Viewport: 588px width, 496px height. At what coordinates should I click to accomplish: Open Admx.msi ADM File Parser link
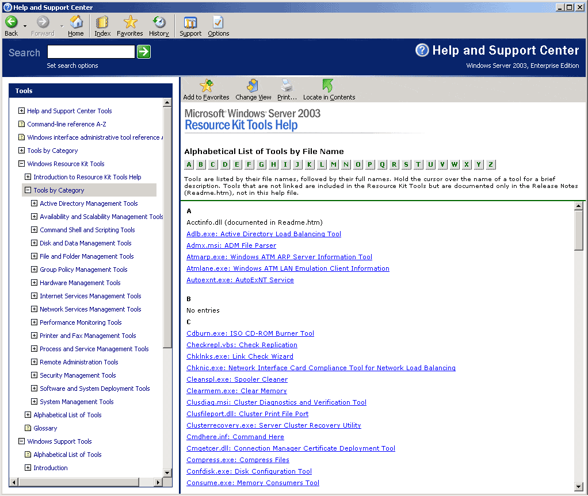pos(231,245)
